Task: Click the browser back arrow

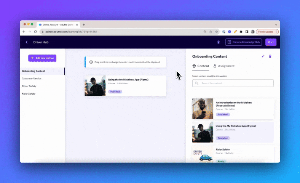Action: pos(24,32)
